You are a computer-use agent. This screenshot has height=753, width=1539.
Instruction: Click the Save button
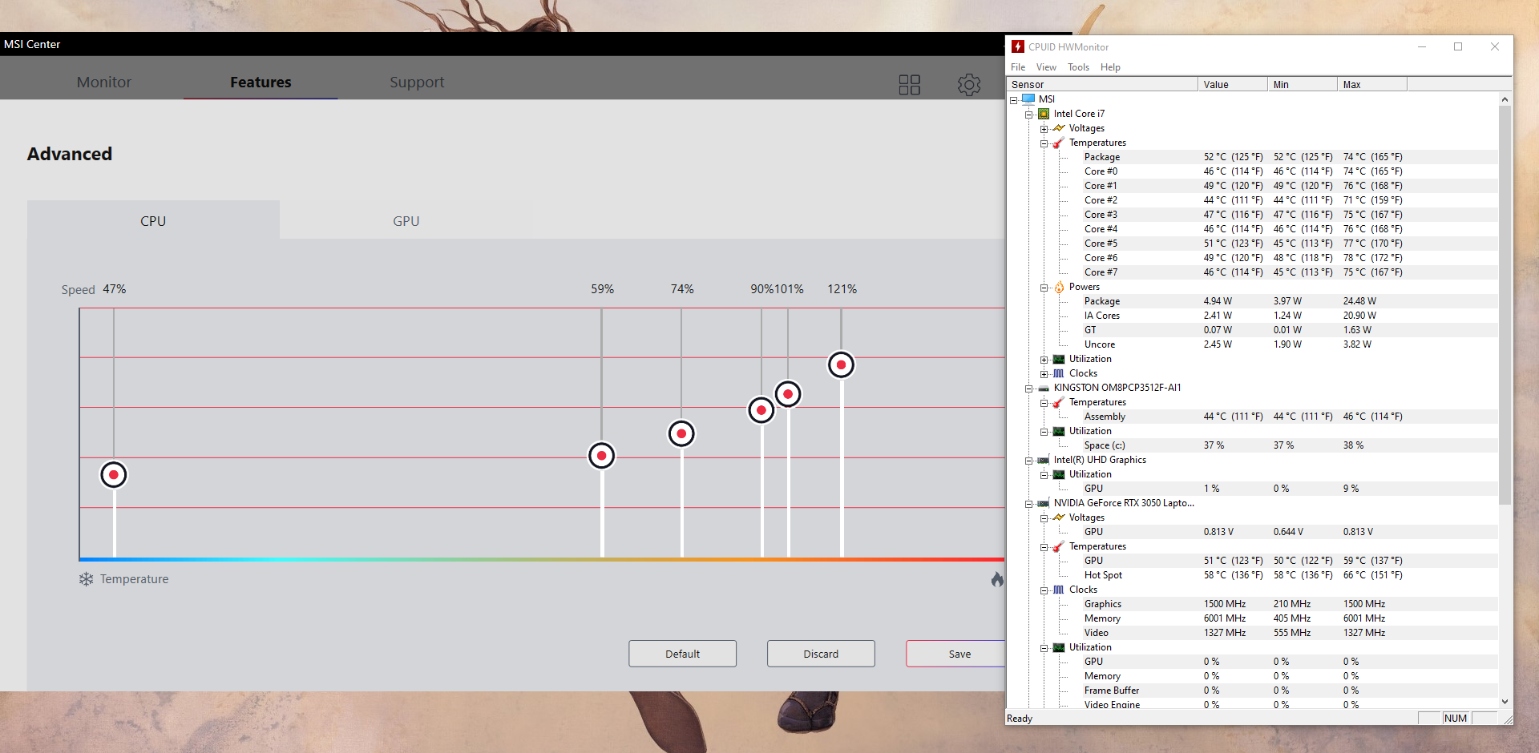click(x=955, y=654)
